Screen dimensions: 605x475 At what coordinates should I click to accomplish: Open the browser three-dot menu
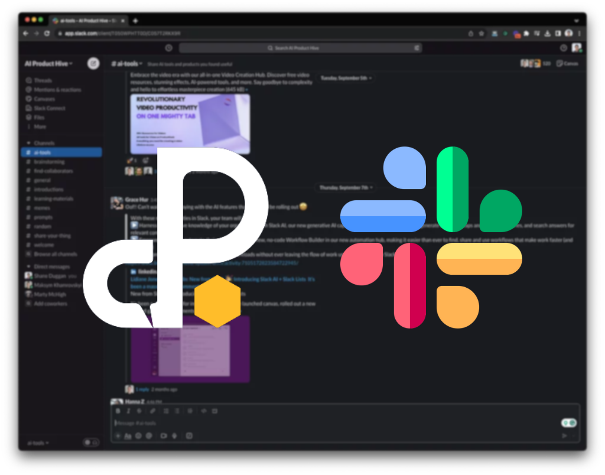tap(579, 34)
